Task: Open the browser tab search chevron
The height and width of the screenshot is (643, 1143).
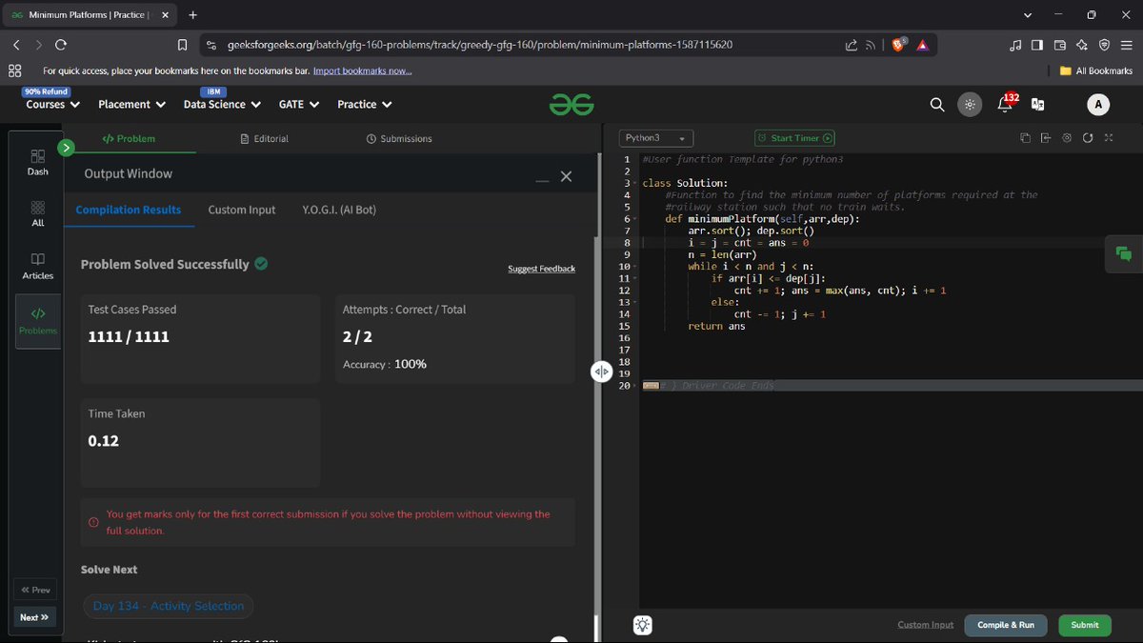Action: [x=1027, y=15]
